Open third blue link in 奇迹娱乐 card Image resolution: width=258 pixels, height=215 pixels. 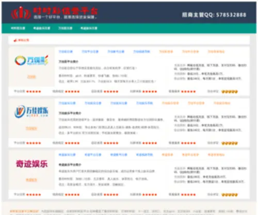[x=119, y=155]
